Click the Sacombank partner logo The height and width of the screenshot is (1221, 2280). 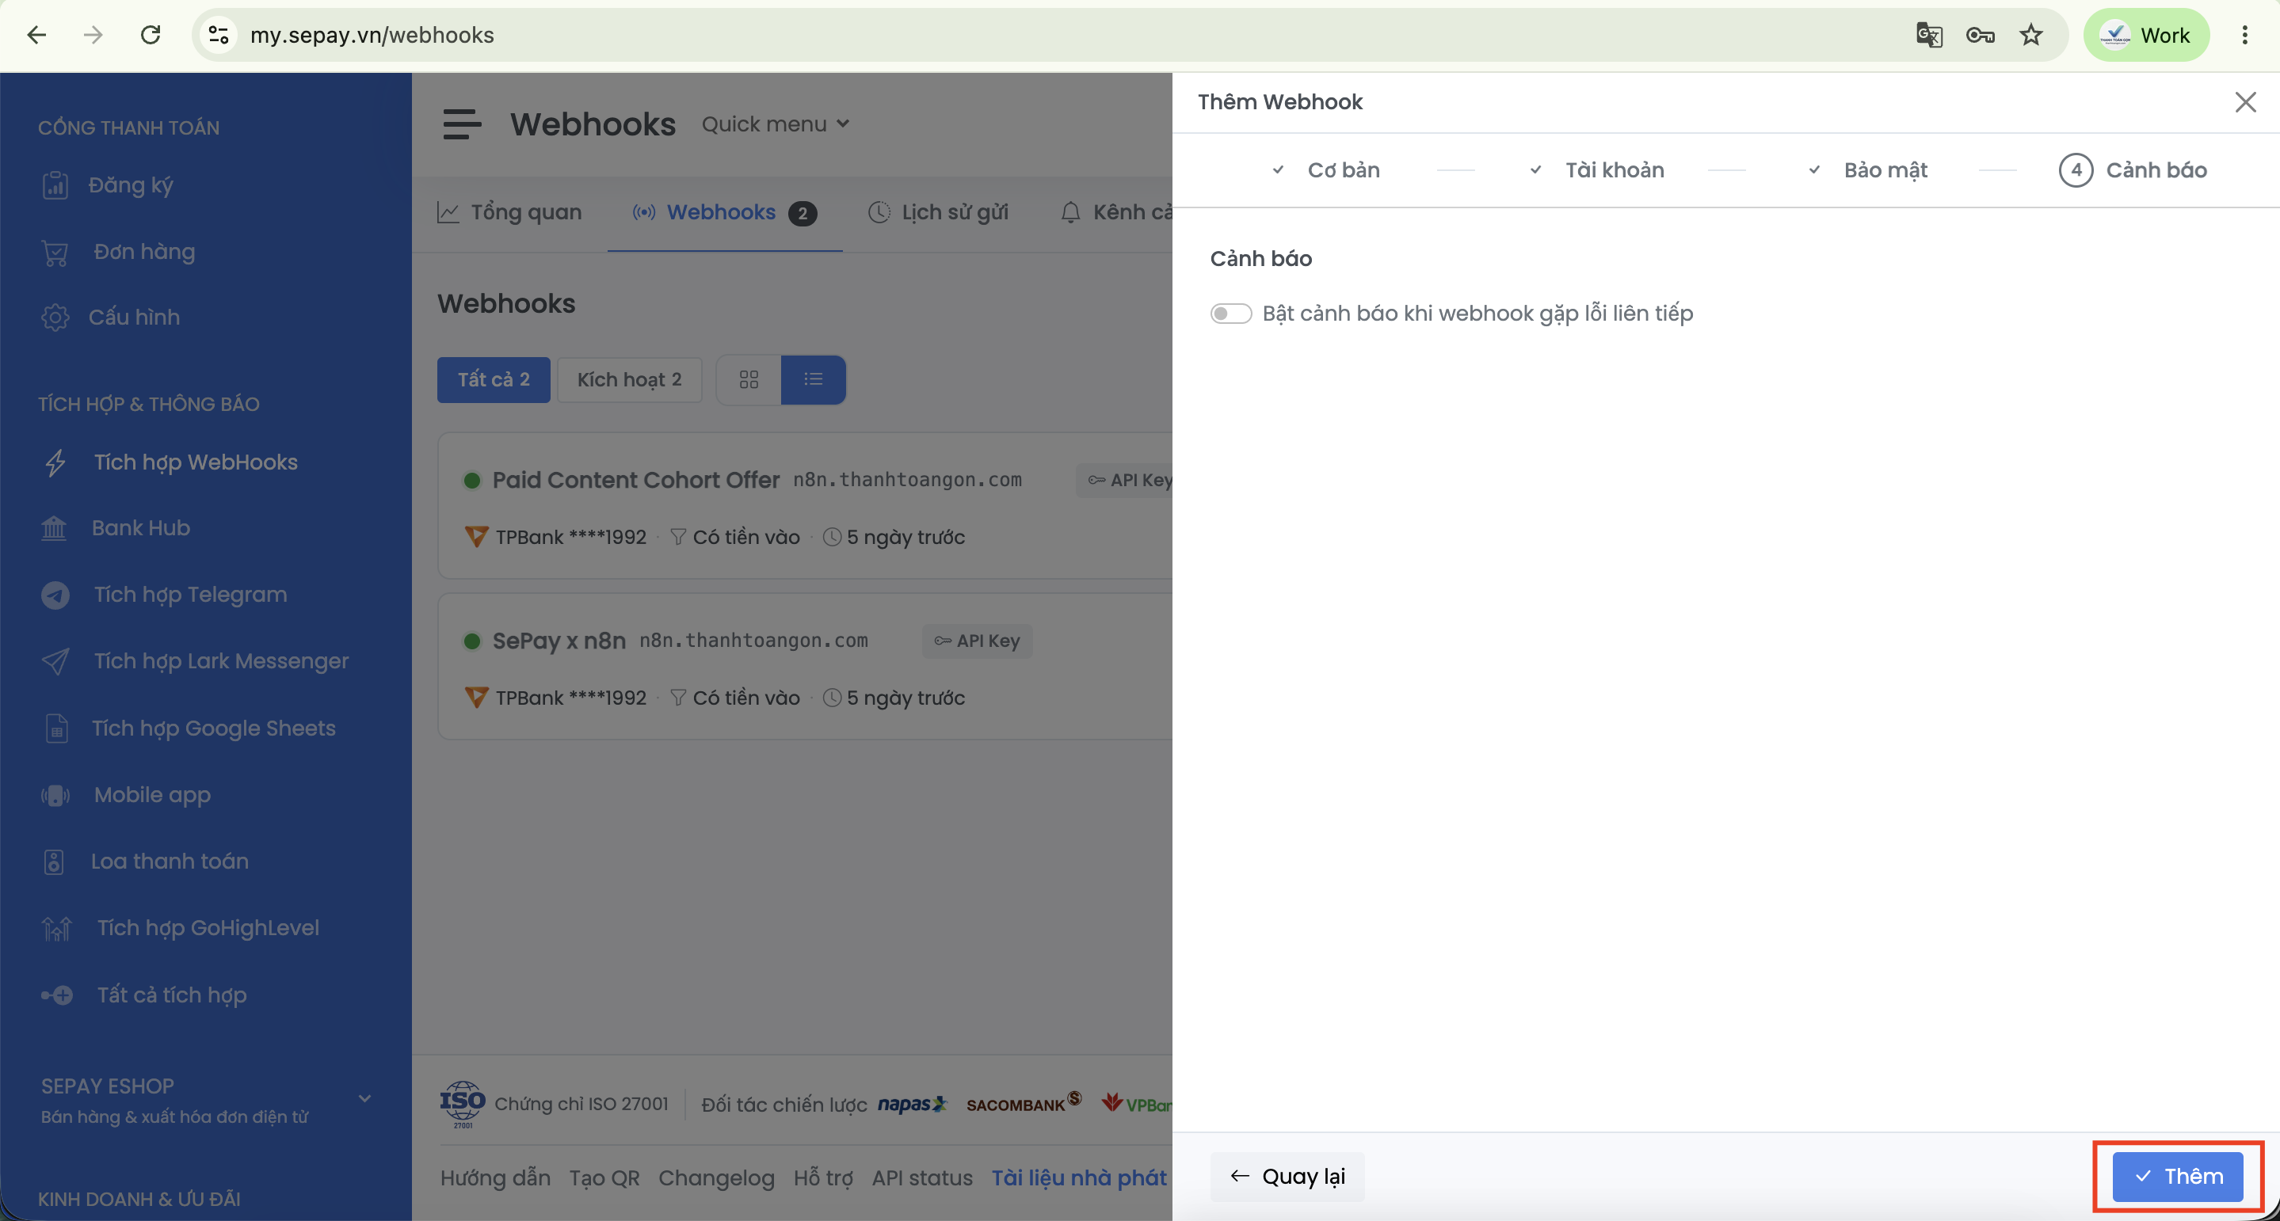pyautogui.click(x=1024, y=1102)
